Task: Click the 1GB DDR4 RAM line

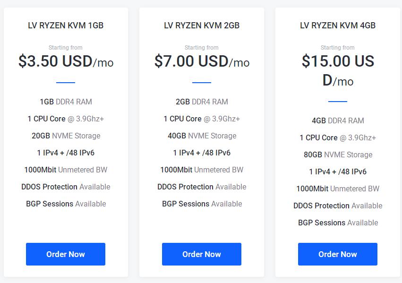Action: (x=66, y=102)
